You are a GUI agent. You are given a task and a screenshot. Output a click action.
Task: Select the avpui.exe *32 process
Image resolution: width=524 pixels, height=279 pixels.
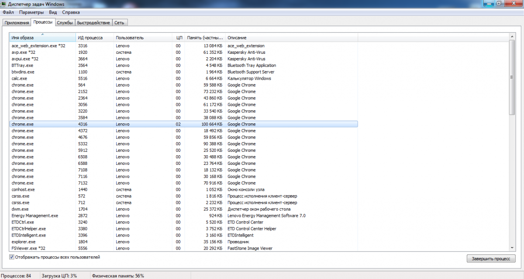(x=183, y=59)
